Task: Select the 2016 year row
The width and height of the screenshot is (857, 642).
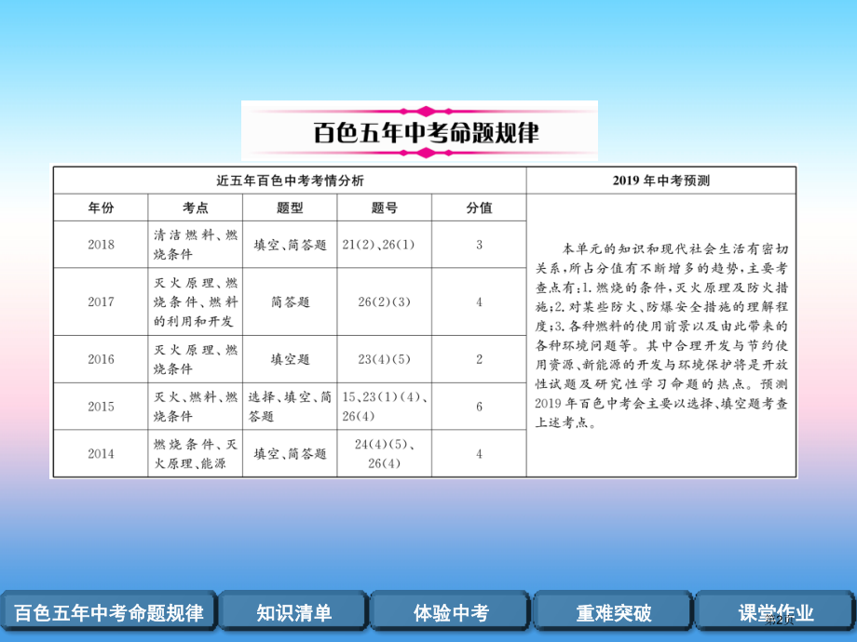Action: tap(100, 359)
